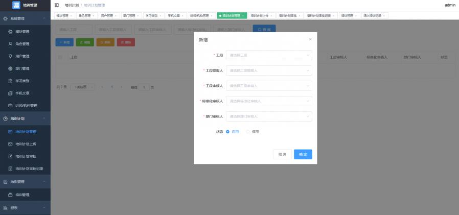Click the 培训计划上传 envelope icon in sidebar
459x215 pixels.
pos(10,144)
